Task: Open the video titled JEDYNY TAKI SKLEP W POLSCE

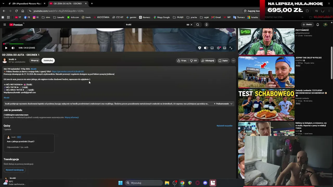Action: point(309,58)
